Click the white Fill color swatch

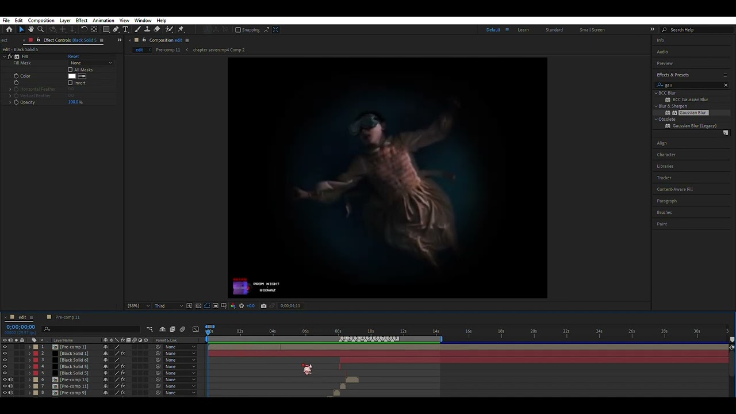point(72,76)
